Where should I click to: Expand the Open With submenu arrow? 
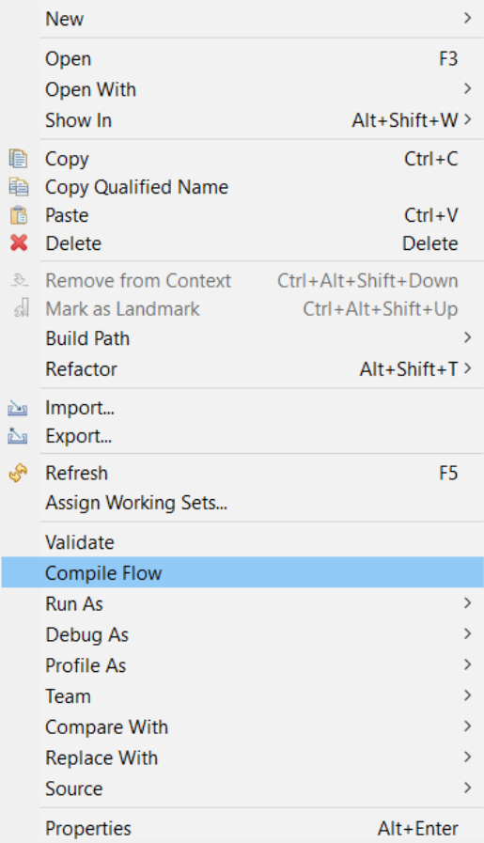point(467,88)
